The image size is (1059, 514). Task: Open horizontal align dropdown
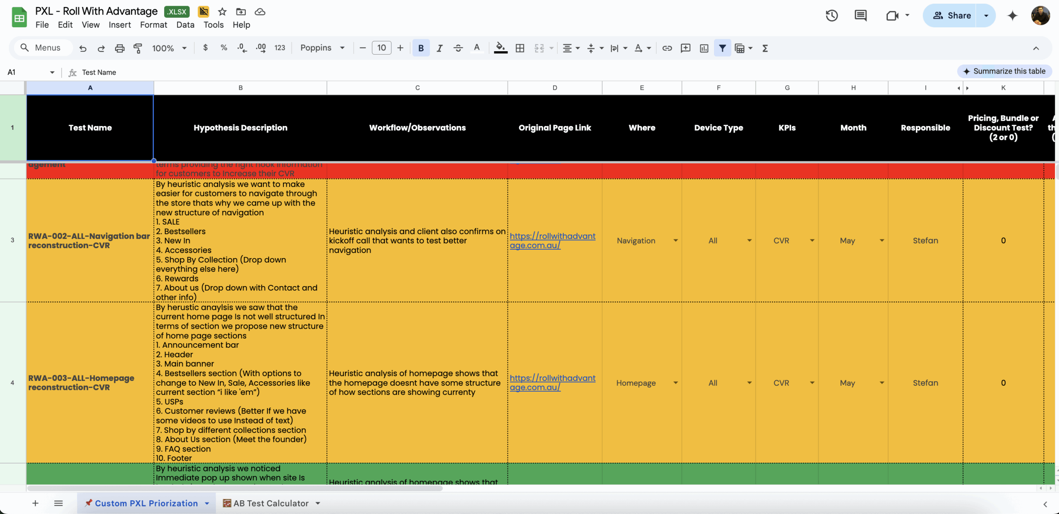(571, 48)
